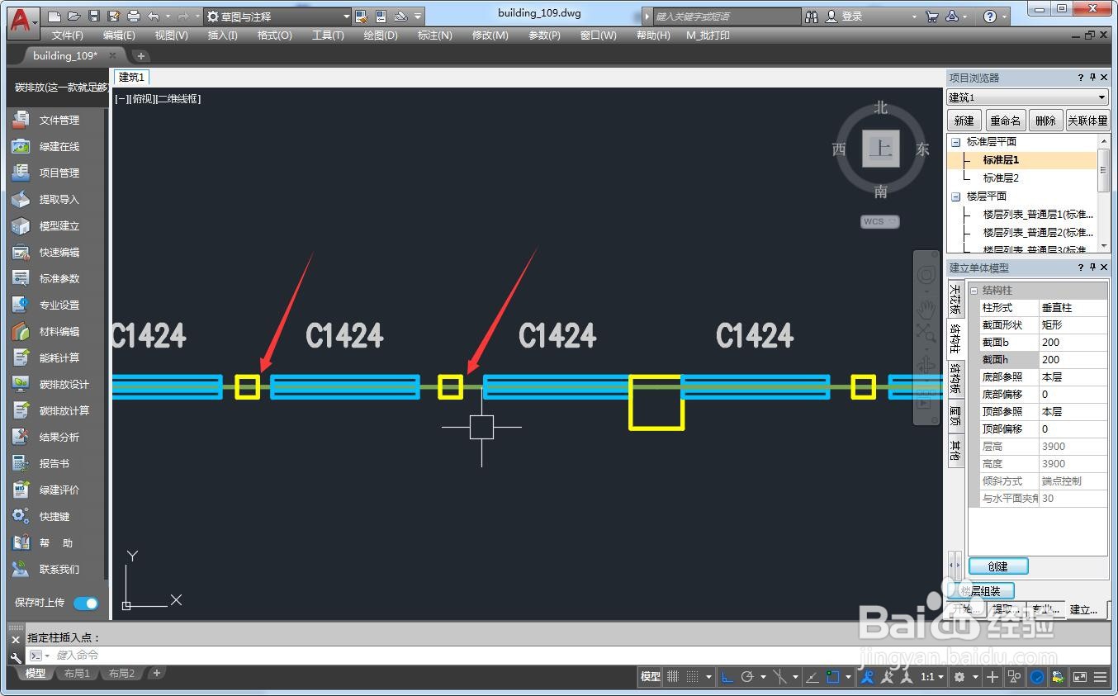Open 结果分析 in the sidebar

pyautogui.click(x=54, y=438)
